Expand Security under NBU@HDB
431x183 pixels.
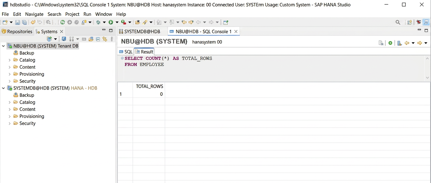tap(10, 81)
